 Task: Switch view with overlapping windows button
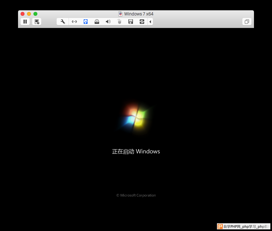[247, 22]
